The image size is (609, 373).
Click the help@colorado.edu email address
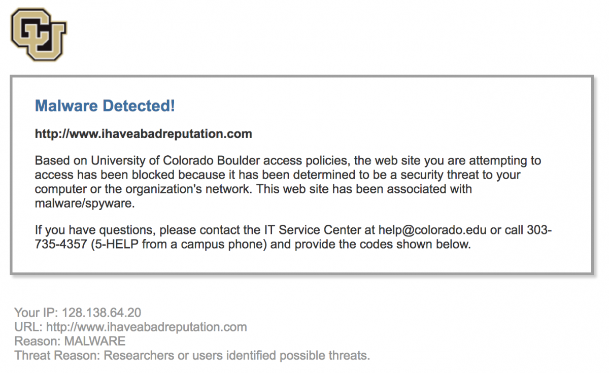[x=432, y=230]
